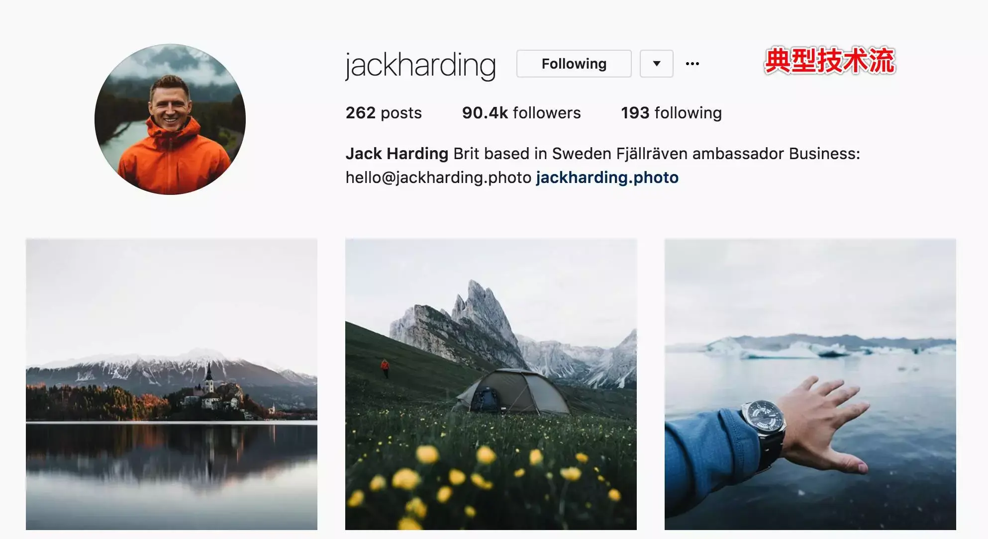The height and width of the screenshot is (539, 988).
Task: View the 193 following list
Action: 671,113
